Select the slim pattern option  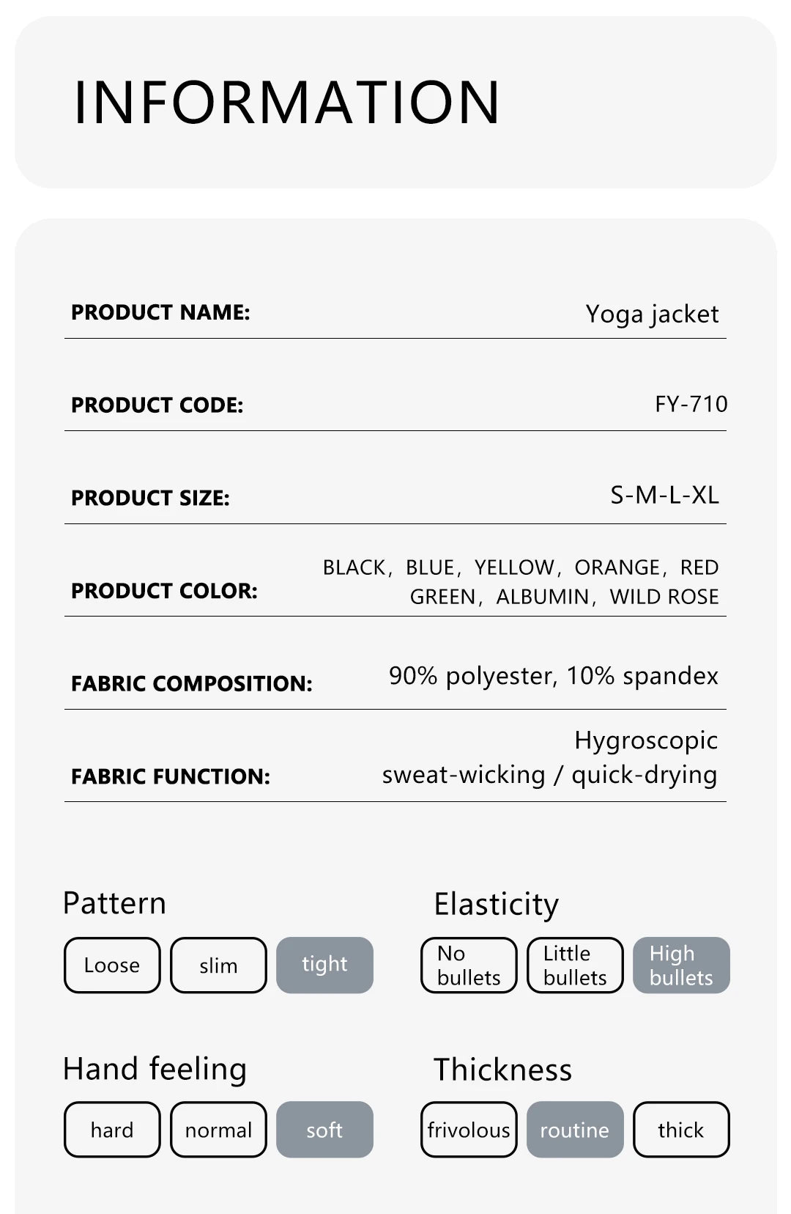click(x=218, y=965)
